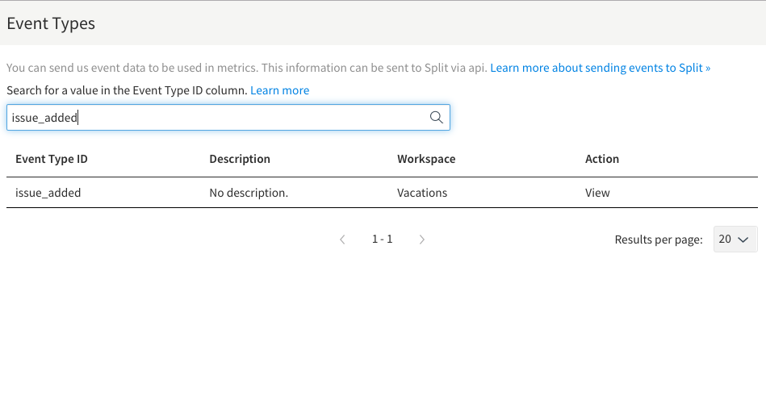
Task: Click the Event Type ID search field
Action: pyautogui.click(x=218, y=118)
